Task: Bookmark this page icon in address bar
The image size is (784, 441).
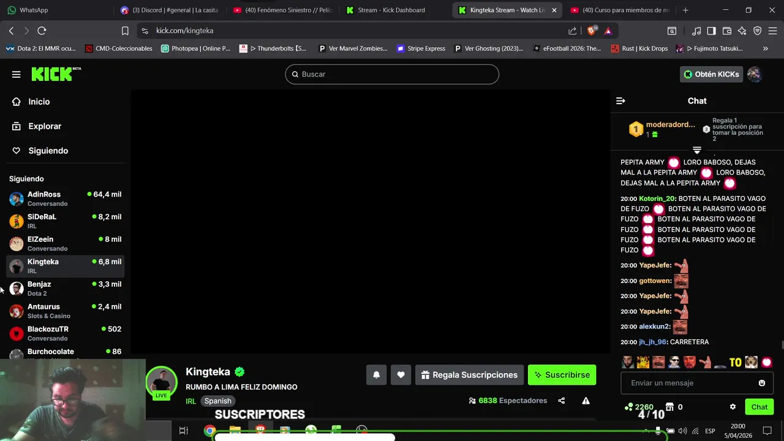Action: (x=125, y=31)
